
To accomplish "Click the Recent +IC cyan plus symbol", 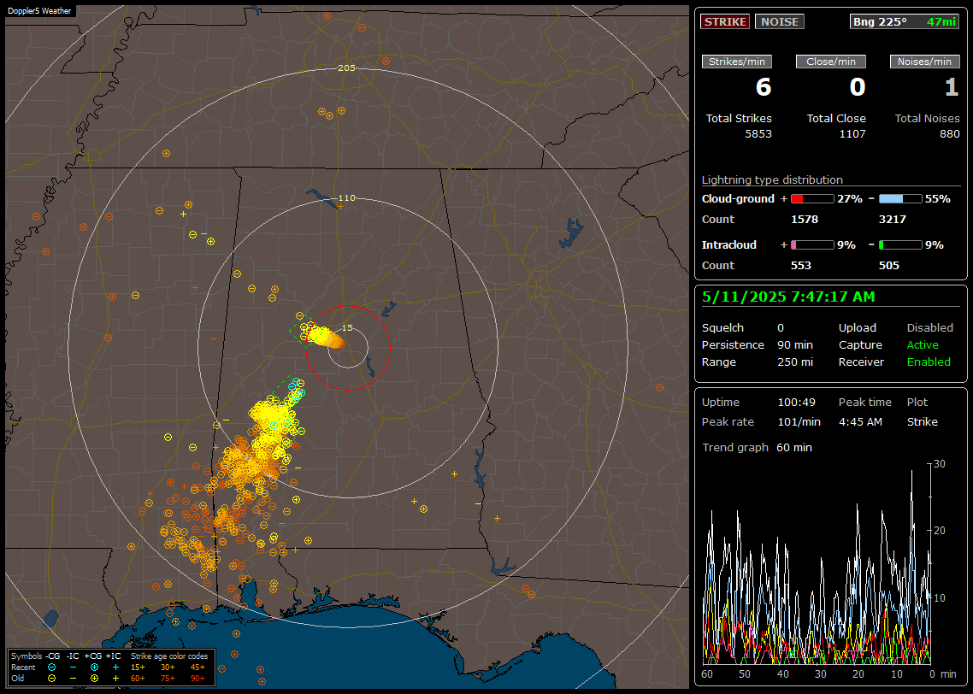I will [115, 668].
